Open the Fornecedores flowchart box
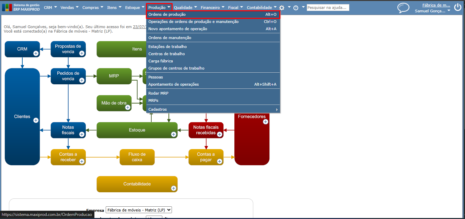This screenshot has height=219, width=465. (252, 139)
